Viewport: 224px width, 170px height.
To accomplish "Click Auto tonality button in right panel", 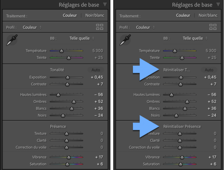I will pos(209,70).
